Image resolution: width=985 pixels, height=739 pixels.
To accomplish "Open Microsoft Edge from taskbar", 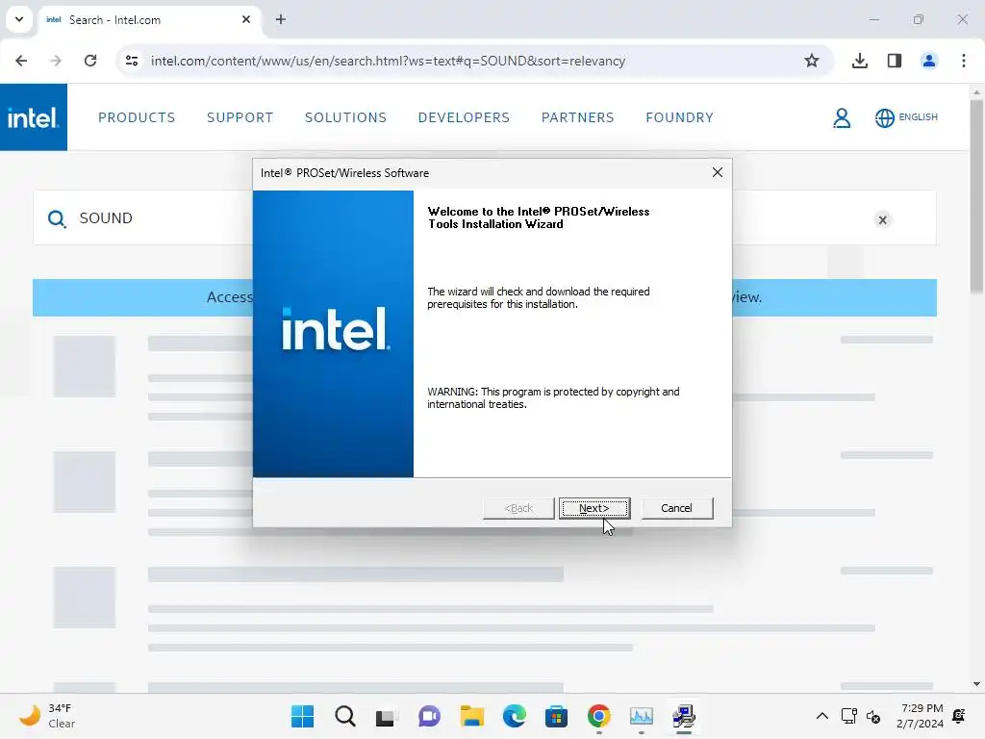I will click(515, 716).
